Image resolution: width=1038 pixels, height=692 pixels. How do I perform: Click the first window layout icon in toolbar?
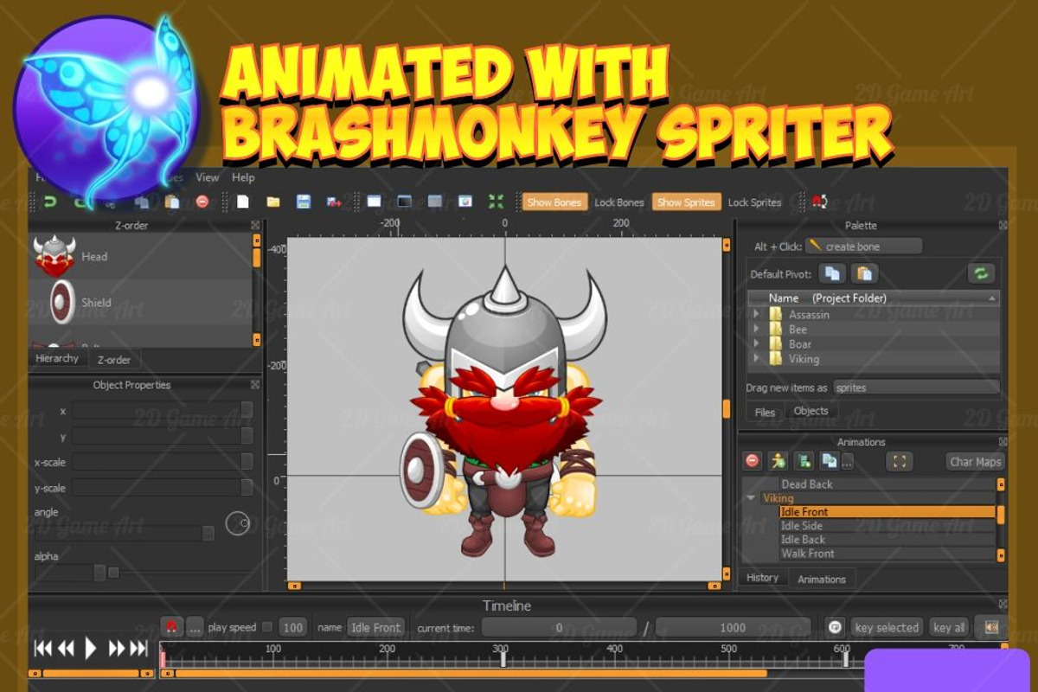374,202
